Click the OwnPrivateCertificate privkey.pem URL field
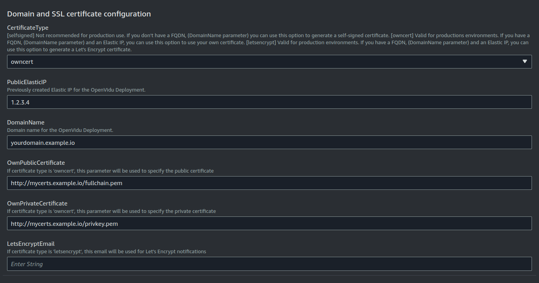 [x=269, y=223]
